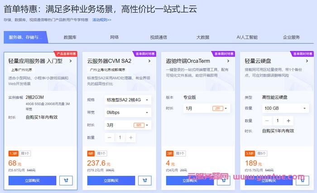Switch to the 数据库 tab

coord(70,38)
